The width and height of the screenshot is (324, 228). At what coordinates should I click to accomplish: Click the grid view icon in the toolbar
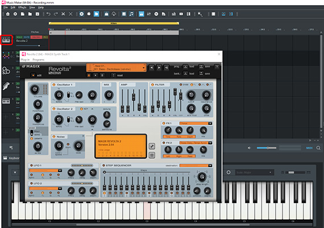pyautogui.click(x=214, y=14)
